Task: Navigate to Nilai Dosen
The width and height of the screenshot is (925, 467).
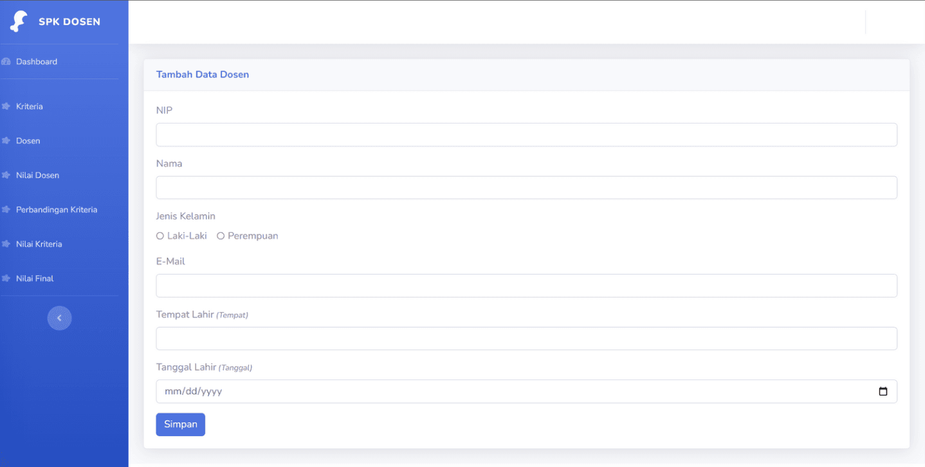Action: click(37, 175)
